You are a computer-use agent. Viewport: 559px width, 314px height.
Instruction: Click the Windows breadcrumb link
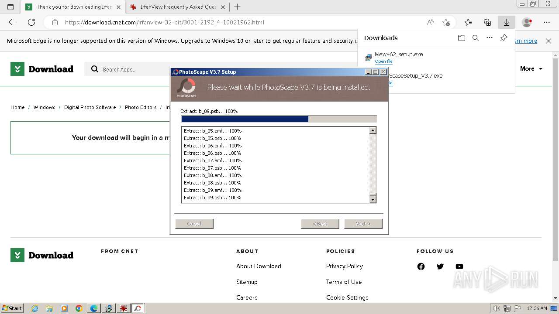click(x=45, y=107)
